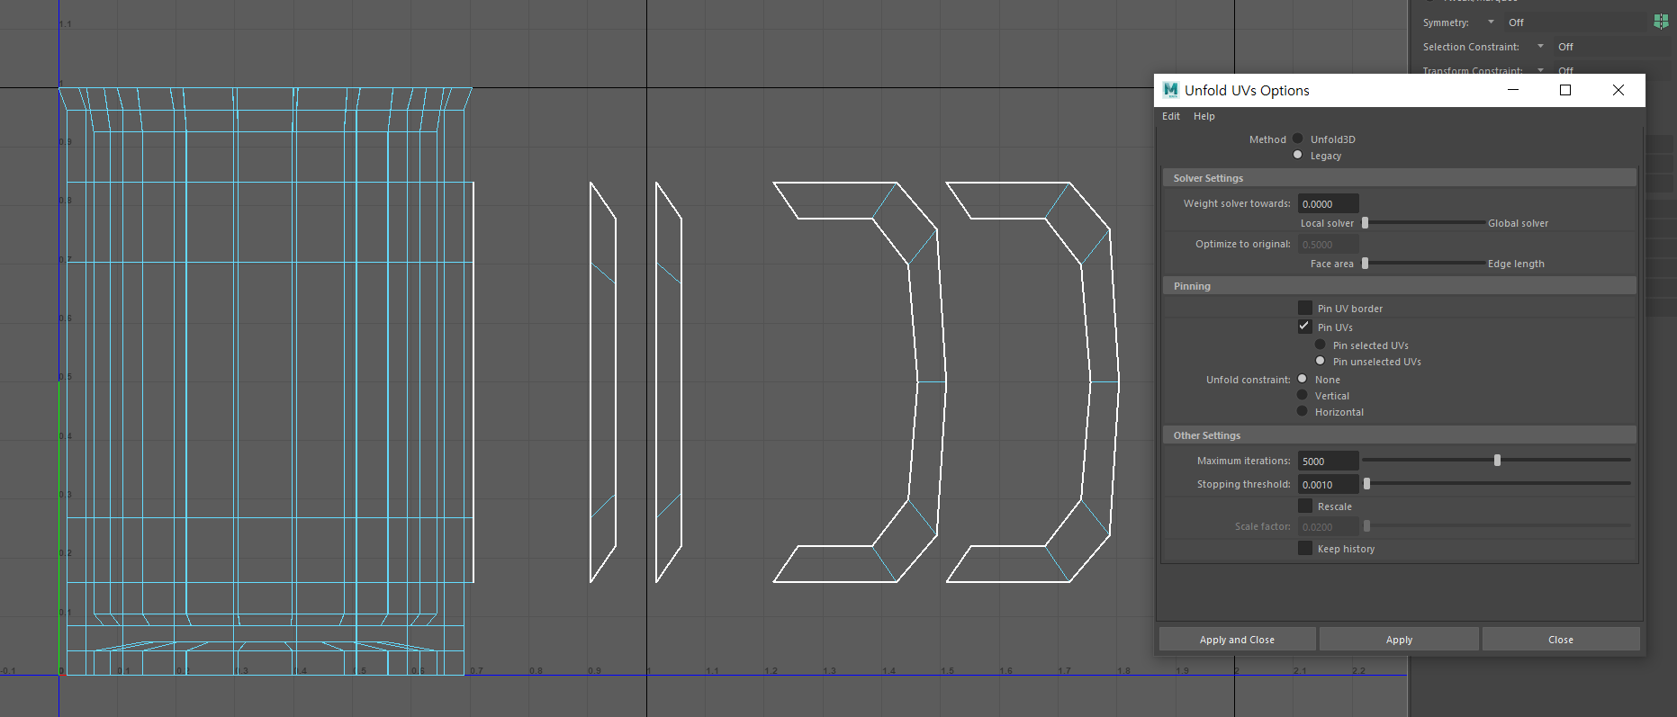
Task: Open the Help menu in Unfold UVs Options
Action: (x=1204, y=116)
